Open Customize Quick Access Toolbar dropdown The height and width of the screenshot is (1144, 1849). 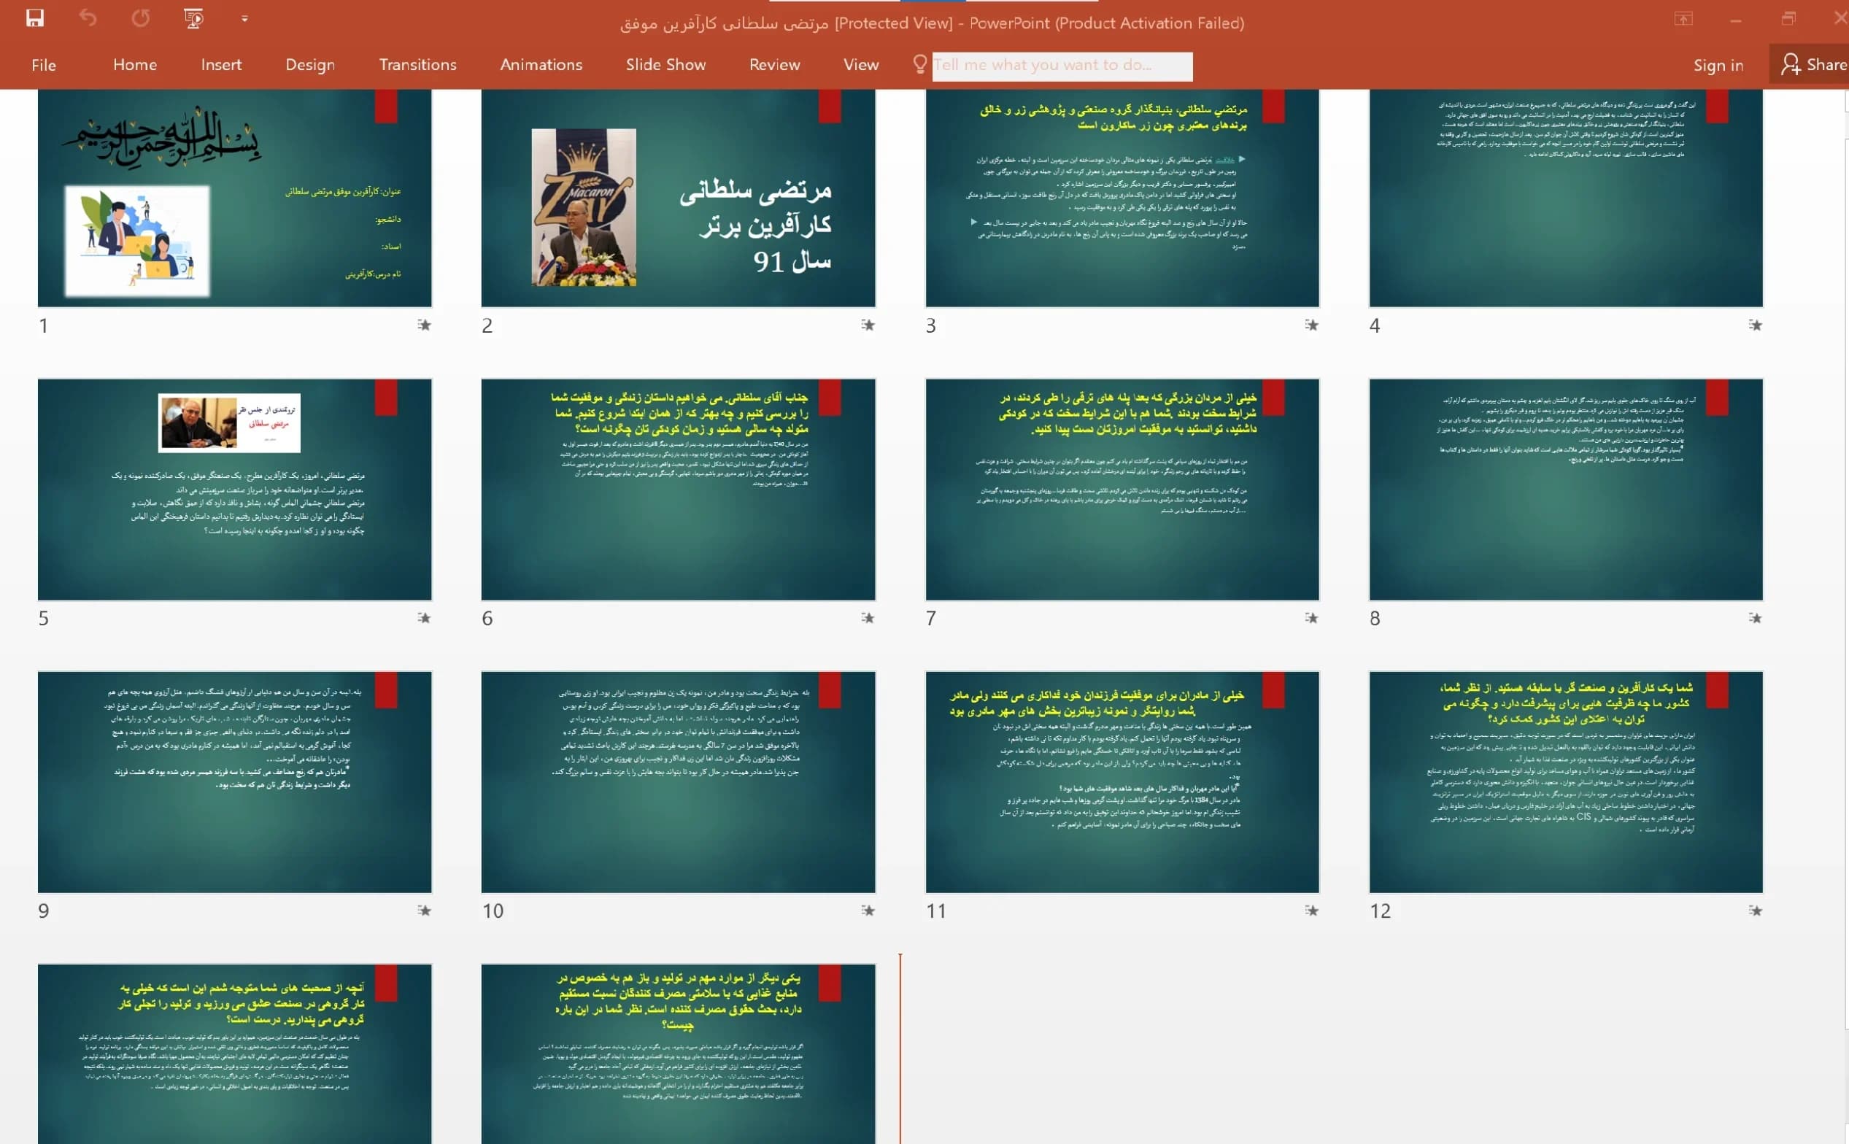(x=244, y=18)
